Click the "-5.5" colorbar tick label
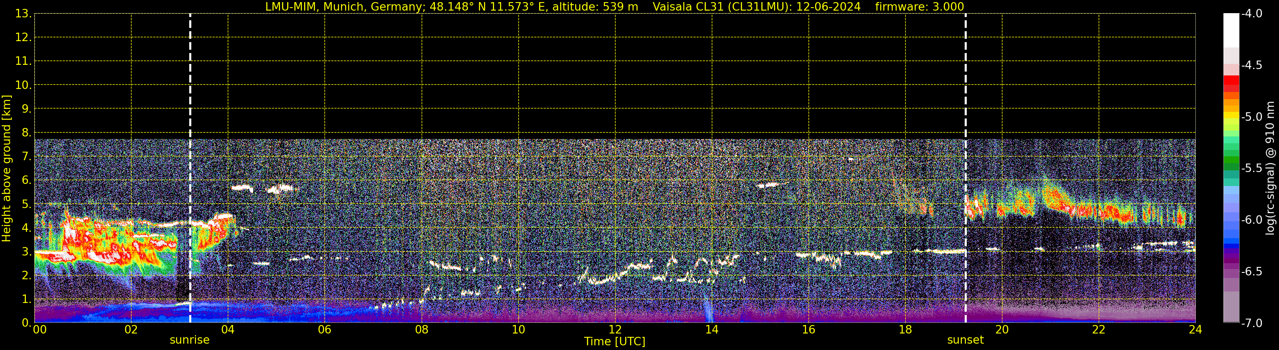The image size is (1279, 350). click(x=1252, y=169)
